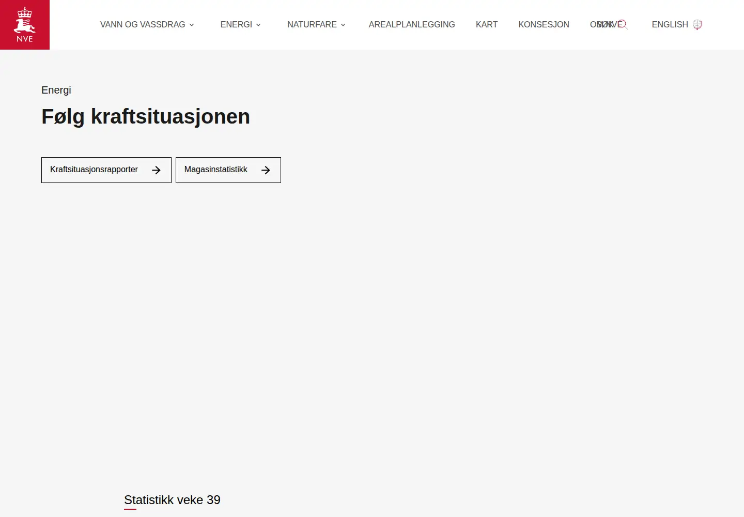Screen dimensions: 744x517
Task: Open the search magnifier icon in header
Action: (623, 24)
